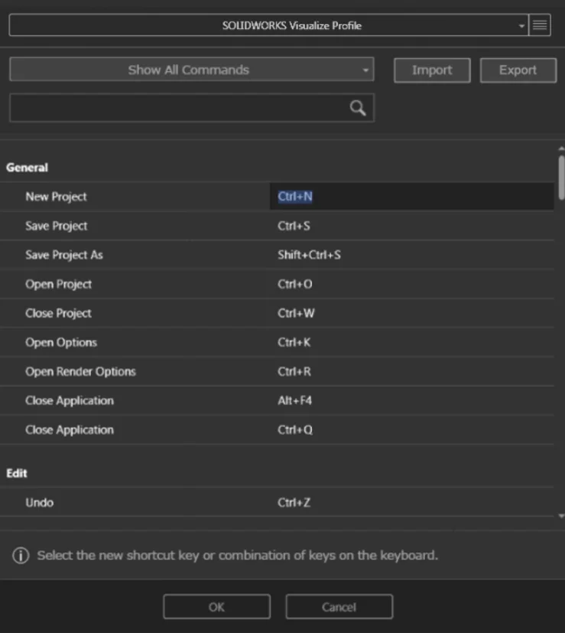Image resolution: width=565 pixels, height=633 pixels.
Task: Select the Open Render Options command
Action: click(80, 371)
